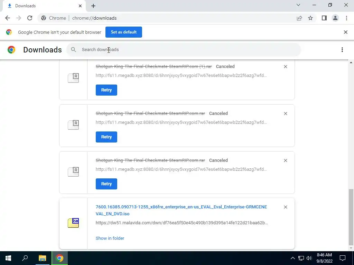Click the share page icon in address bar
Screen dimensions: 354x265
pyautogui.click(x=299, y=18)
